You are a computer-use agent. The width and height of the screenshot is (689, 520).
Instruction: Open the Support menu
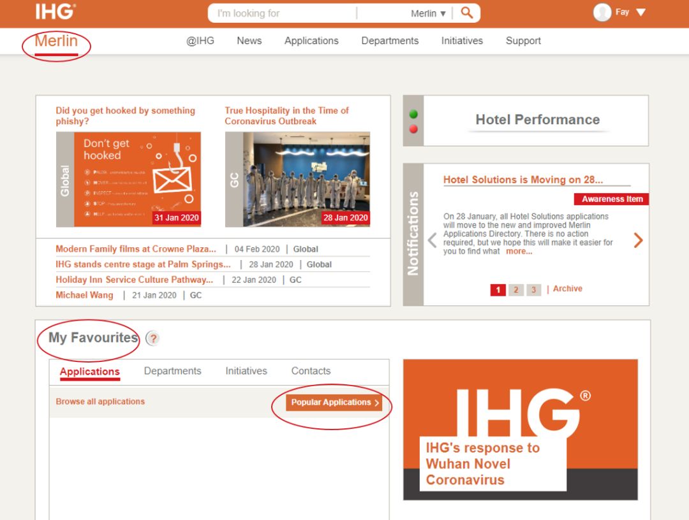[x=523, y=41]
